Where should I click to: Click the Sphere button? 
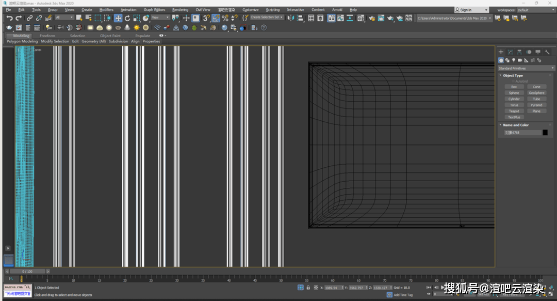514,93
